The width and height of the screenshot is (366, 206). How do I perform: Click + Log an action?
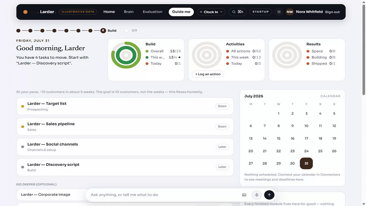208,74
